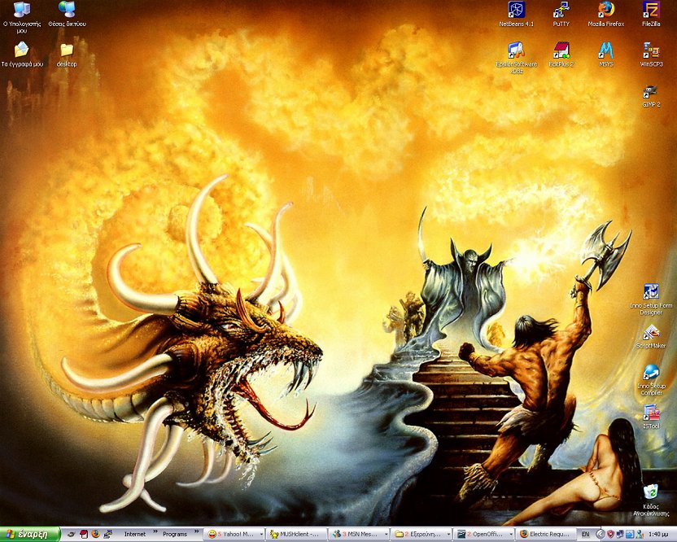Screen dimensions: 677x542
Task: Select the desktop folder icon
Action: pyautogui.click(x=67, y=55)
